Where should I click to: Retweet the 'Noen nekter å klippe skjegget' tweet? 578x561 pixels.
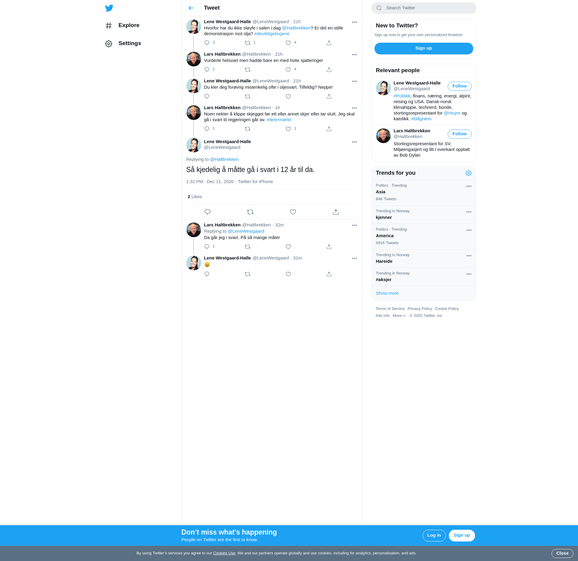(247, 129)
